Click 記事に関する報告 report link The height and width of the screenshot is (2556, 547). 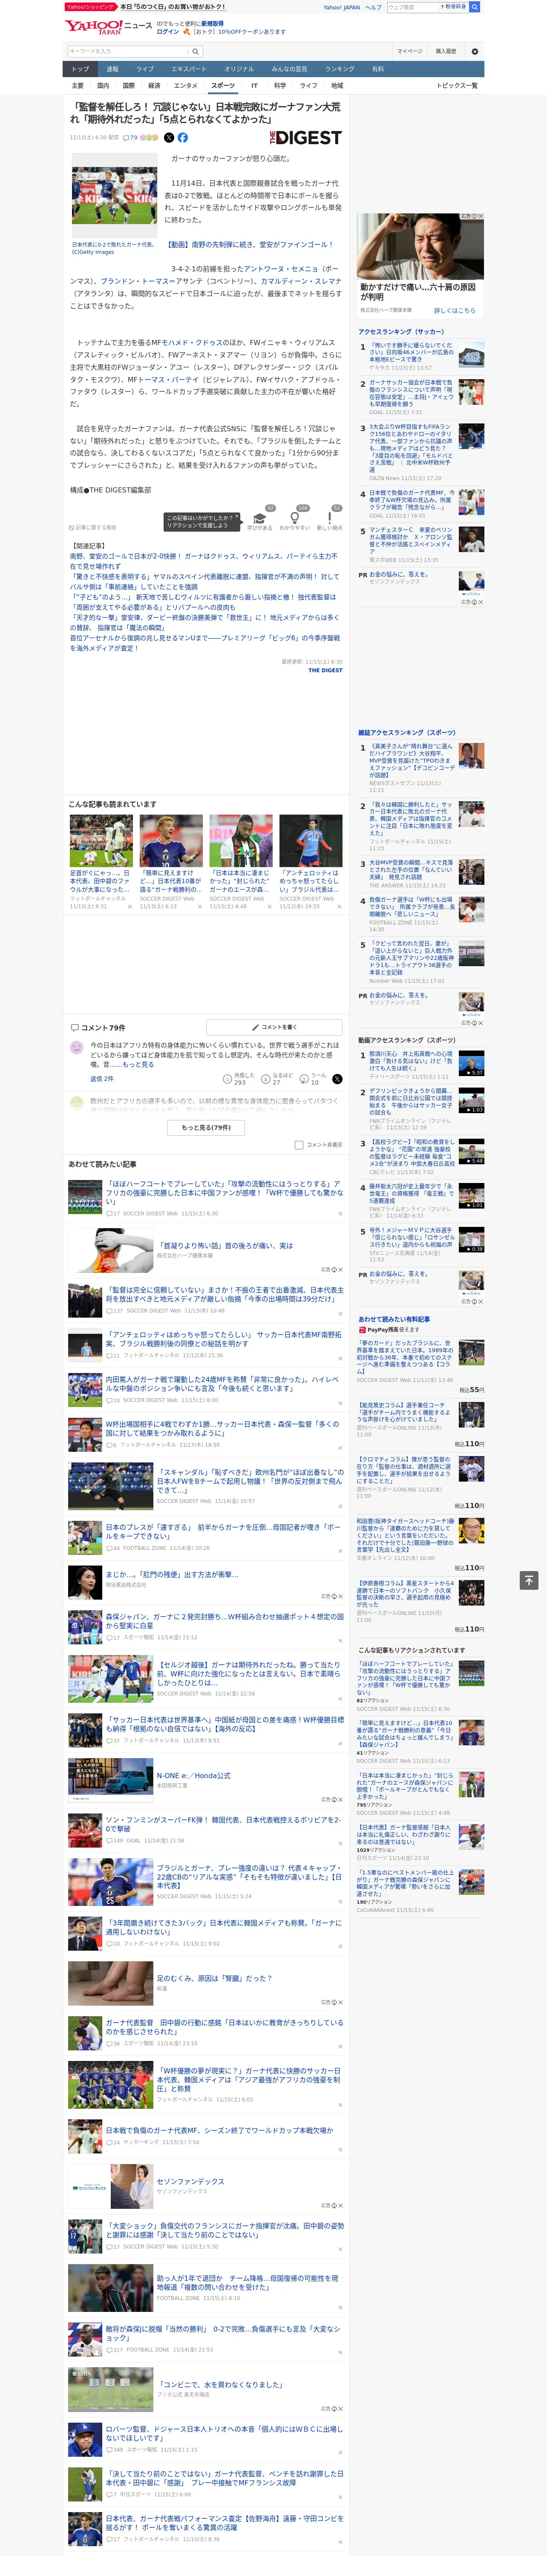click(x=92, y=527)
